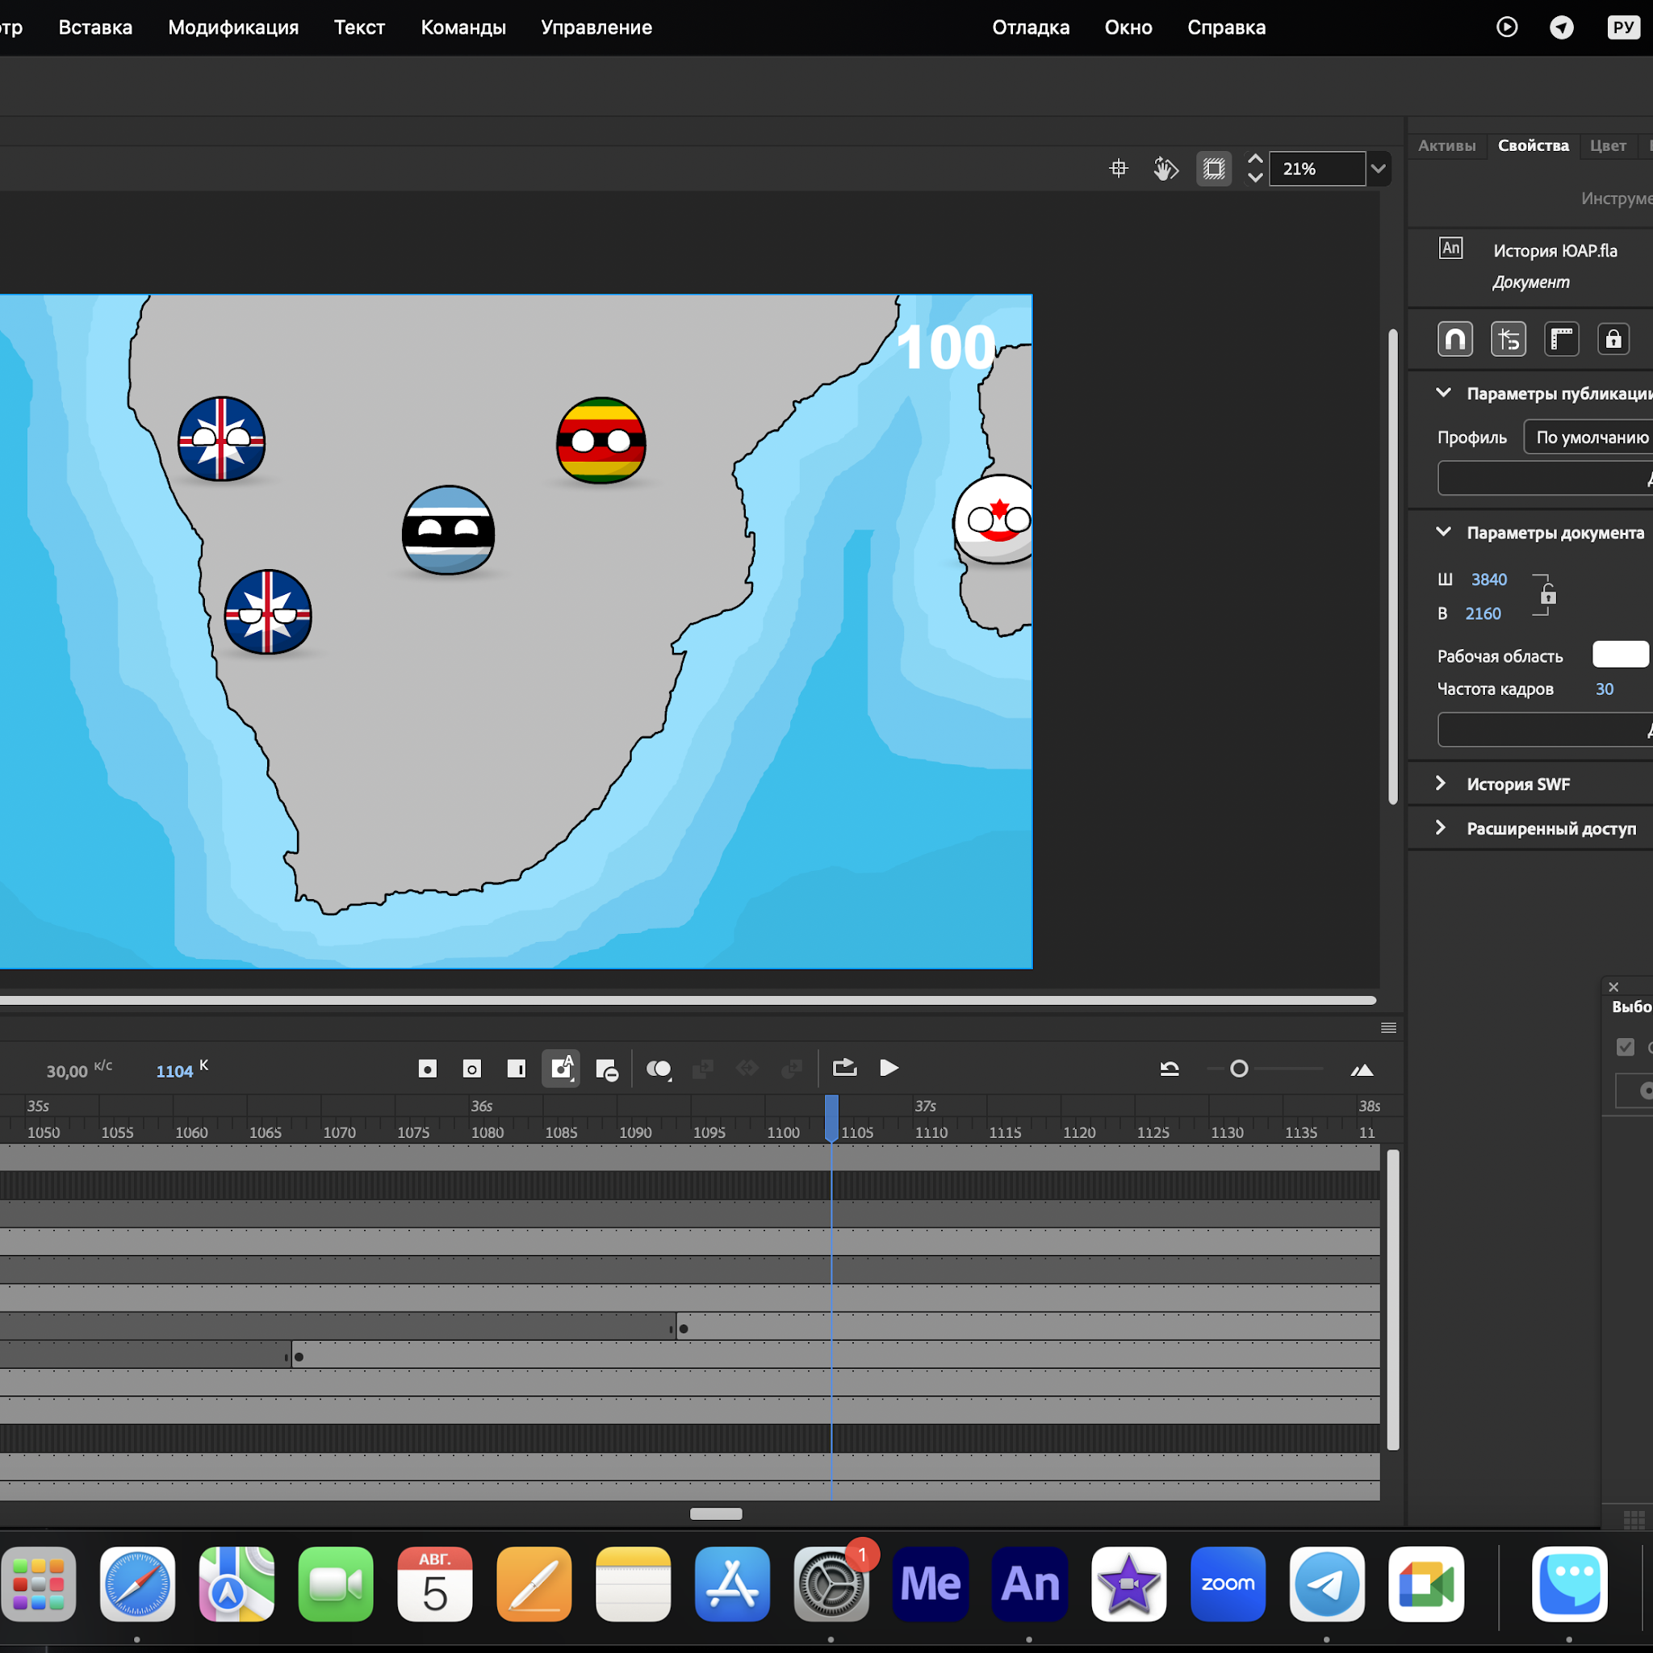This screenshot has width=1653, height=1653.
Task: Click the Auto Keyframe icon
Action: pos(560,1069)
